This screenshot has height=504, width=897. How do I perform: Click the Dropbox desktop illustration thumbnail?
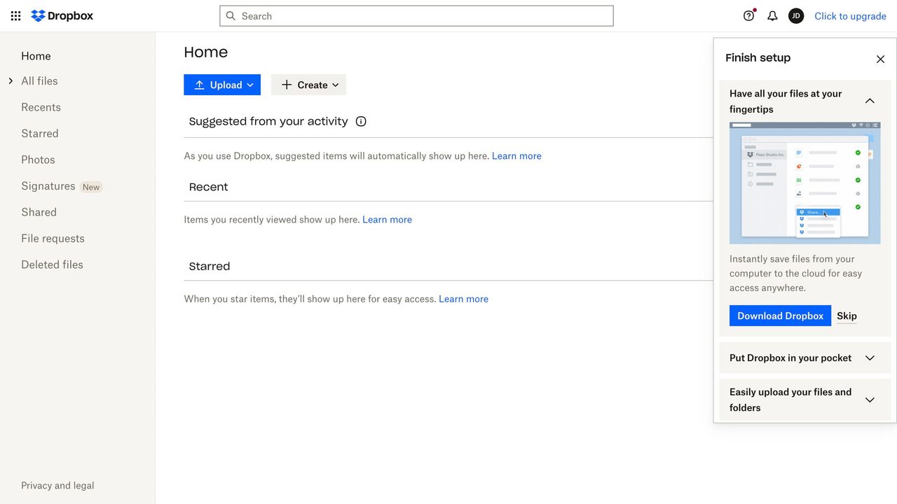point(804,183)
